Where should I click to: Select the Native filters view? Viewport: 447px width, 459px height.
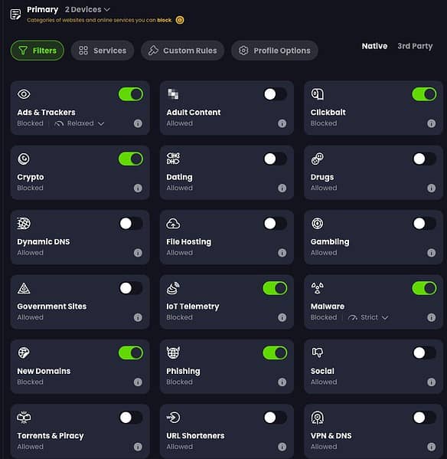[374, 46]
